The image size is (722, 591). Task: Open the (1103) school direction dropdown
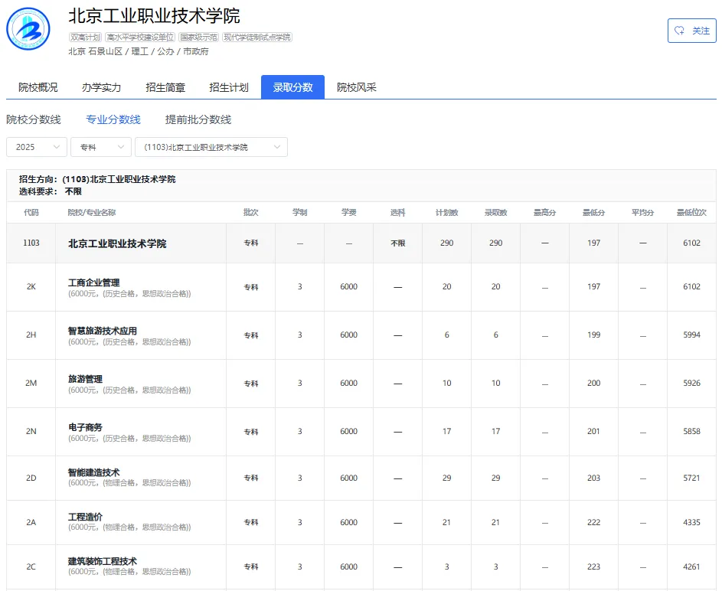coord(211,147)
